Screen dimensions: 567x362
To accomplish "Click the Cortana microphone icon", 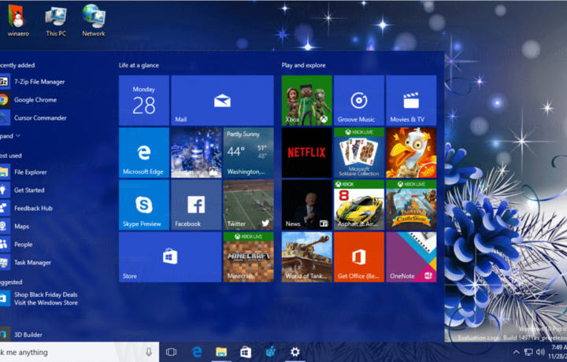I will click(149, 353).
